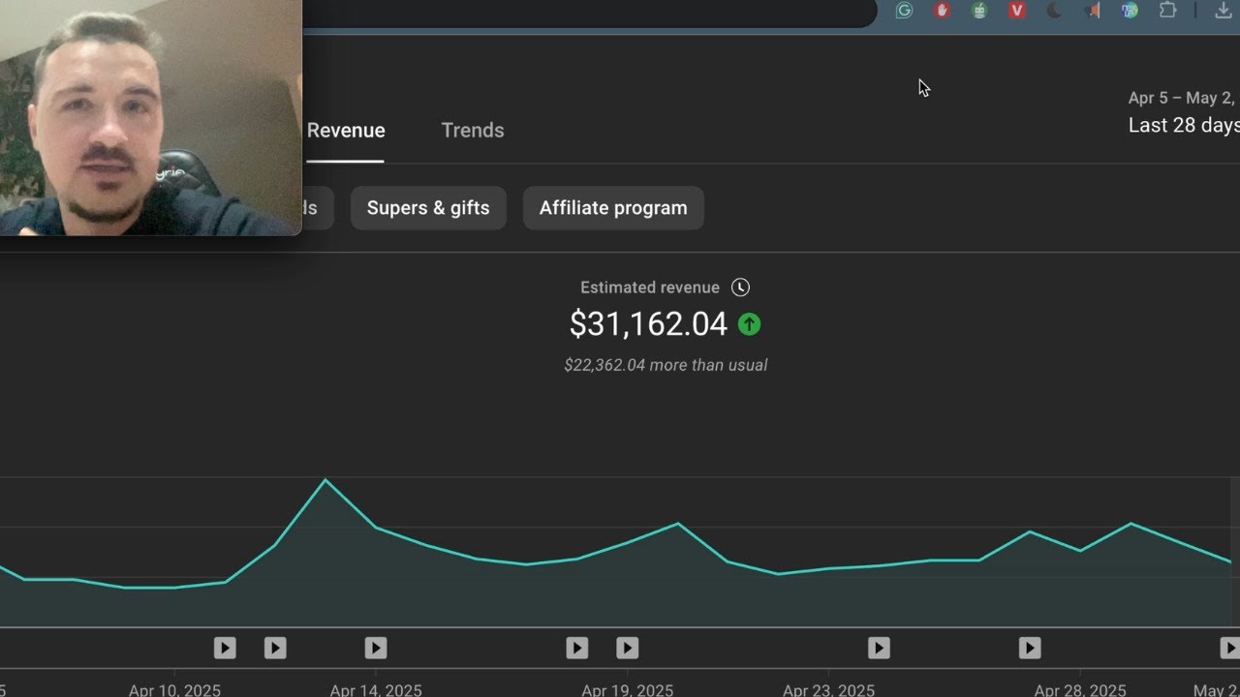
Task: Toggle the dark moon extension icon
Action: tap(1055, 11)
